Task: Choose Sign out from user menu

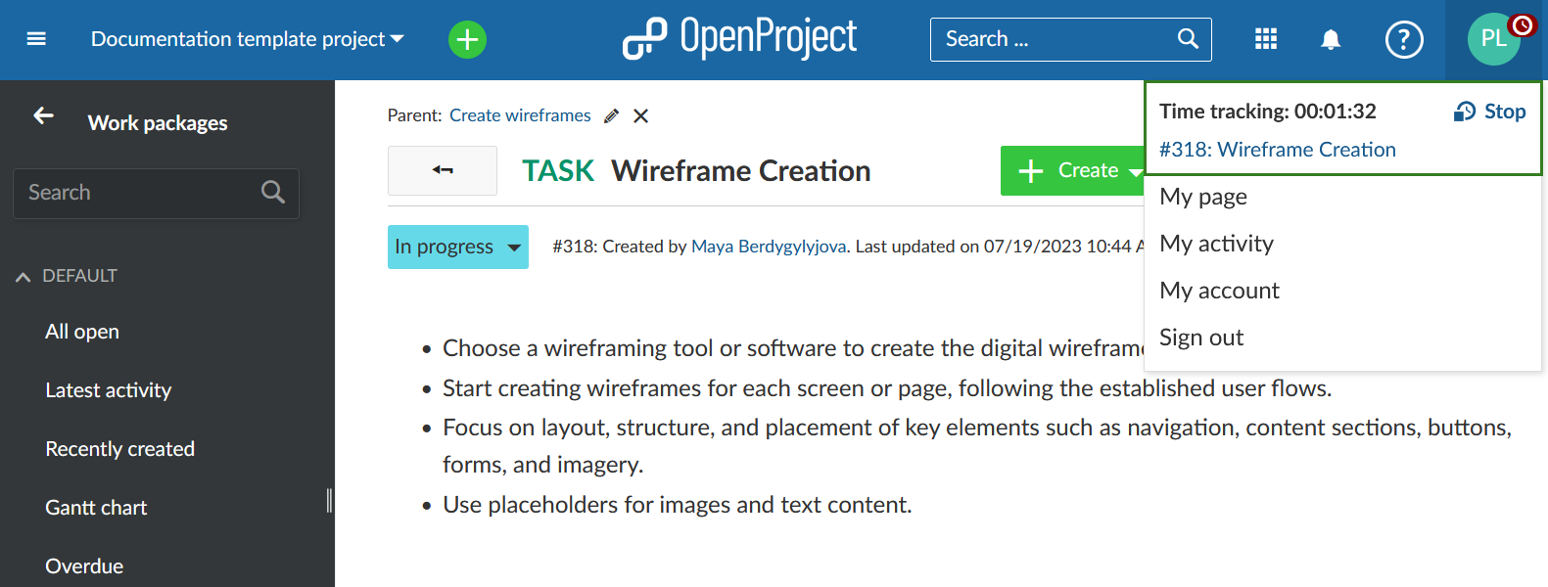Action: 1201,338
